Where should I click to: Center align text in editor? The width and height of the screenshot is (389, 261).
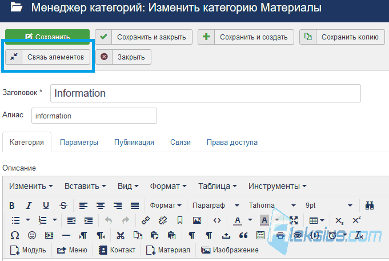click(101, 205)
